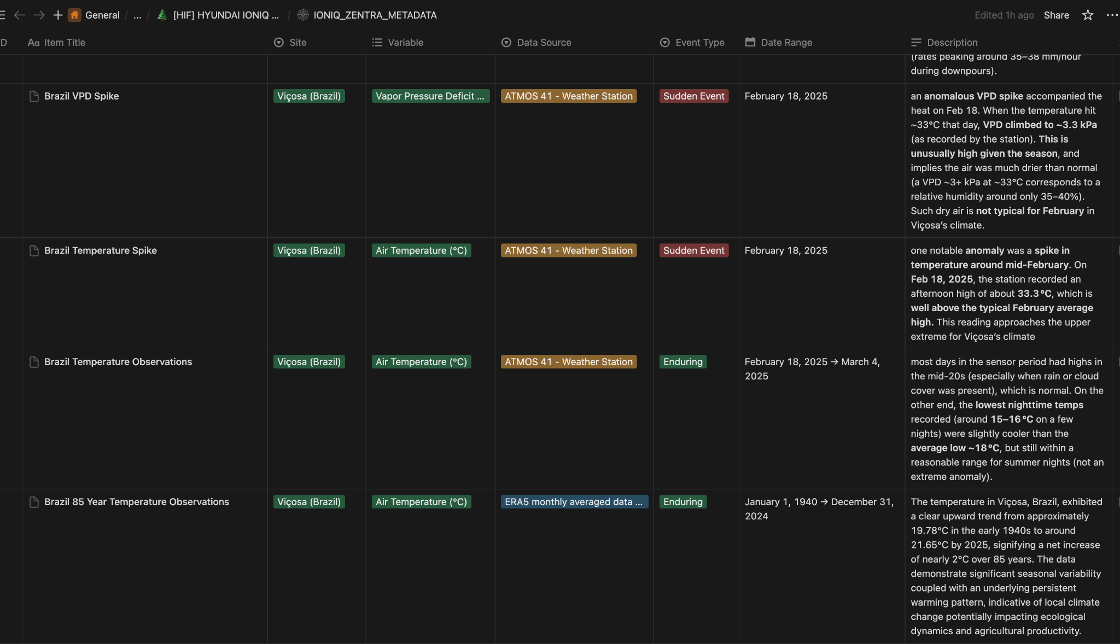Click page icon beside Brazil Temperature Spike
Image resolution: width=1120 pixels, height=644 pixels.
pos(34,251)
